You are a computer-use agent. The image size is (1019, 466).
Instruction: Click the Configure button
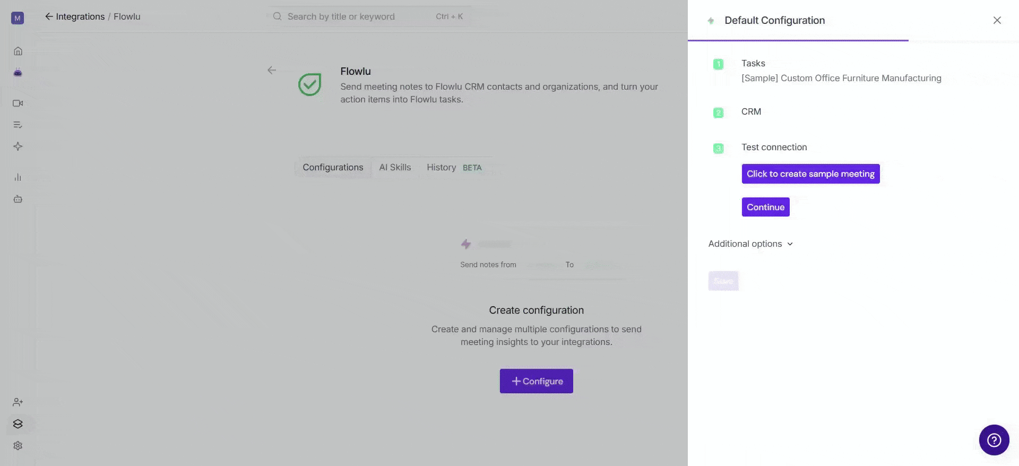pos(536,381)
